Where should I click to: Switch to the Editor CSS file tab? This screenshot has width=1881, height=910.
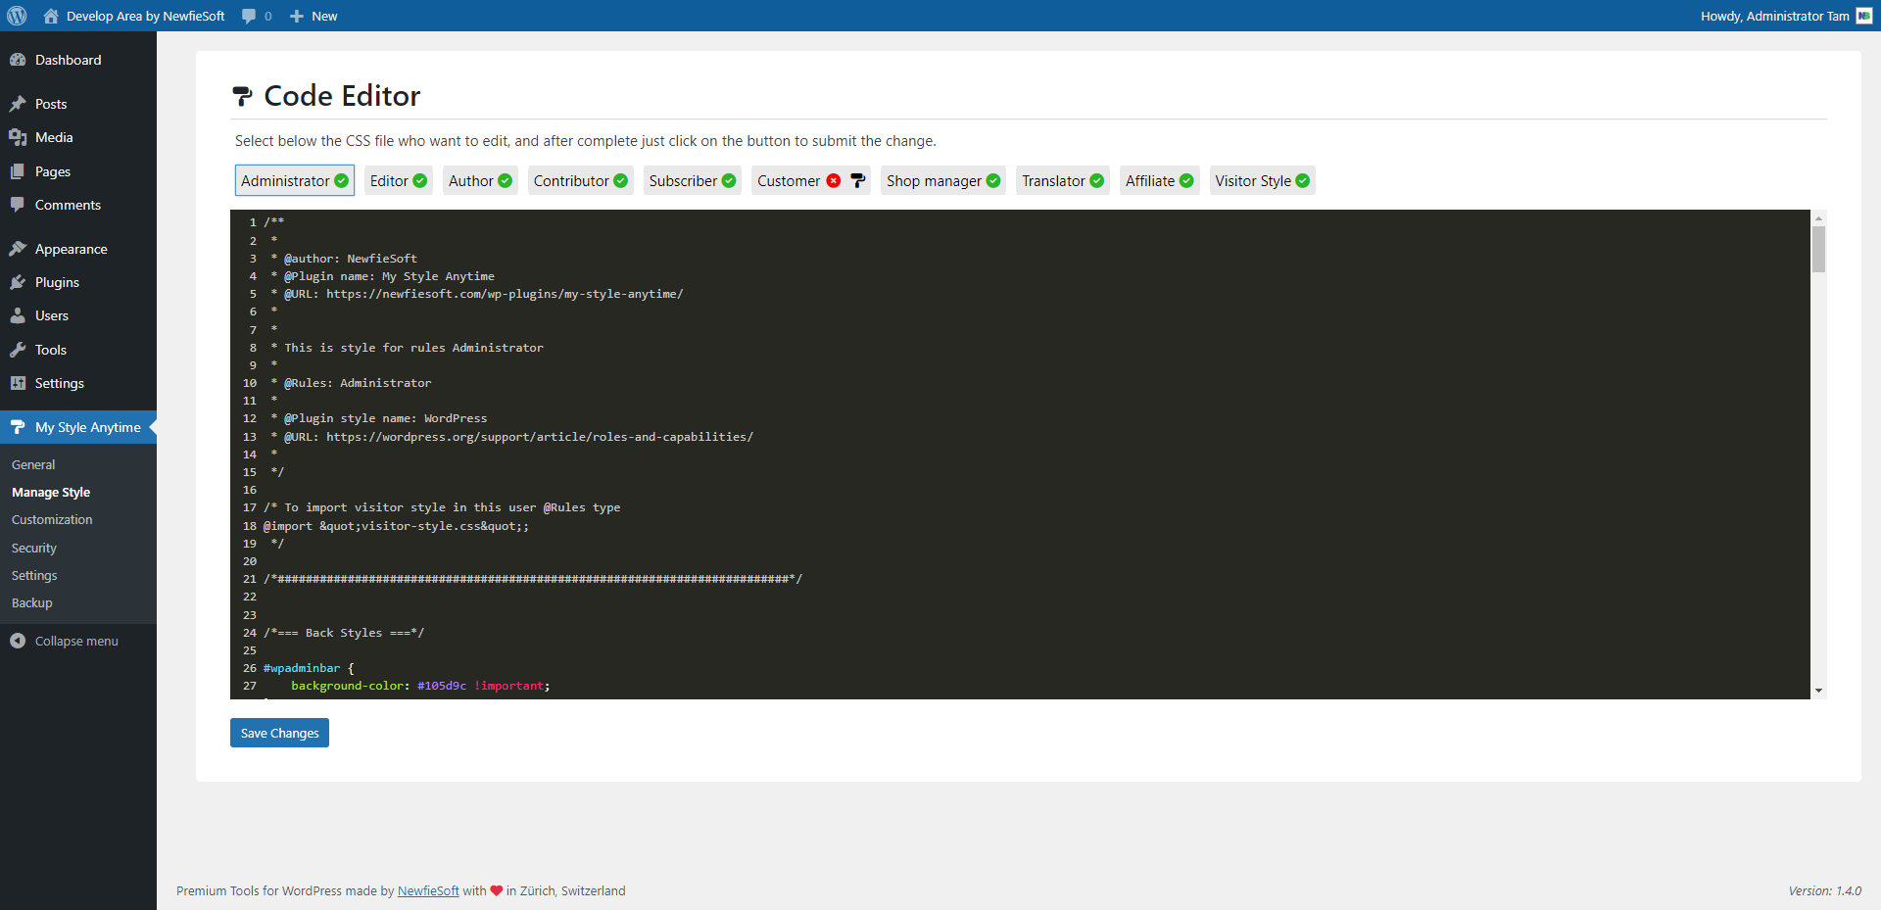coord(399,180)
